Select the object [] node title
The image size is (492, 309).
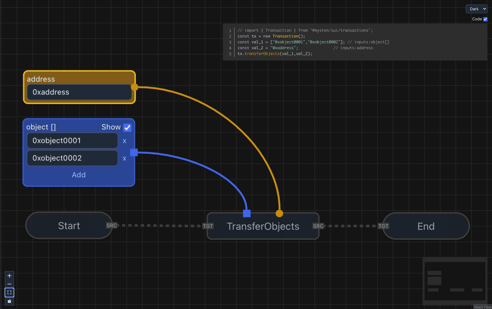pos(41,127)
